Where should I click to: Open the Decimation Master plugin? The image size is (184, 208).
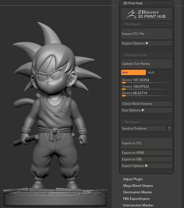click(138, 192)
